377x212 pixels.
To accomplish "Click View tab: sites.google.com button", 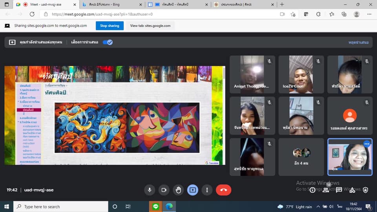I will (x=150, y=26).
